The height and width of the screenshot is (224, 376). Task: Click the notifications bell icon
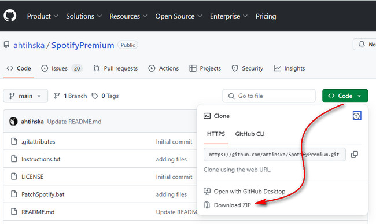(x=362, y=44)
